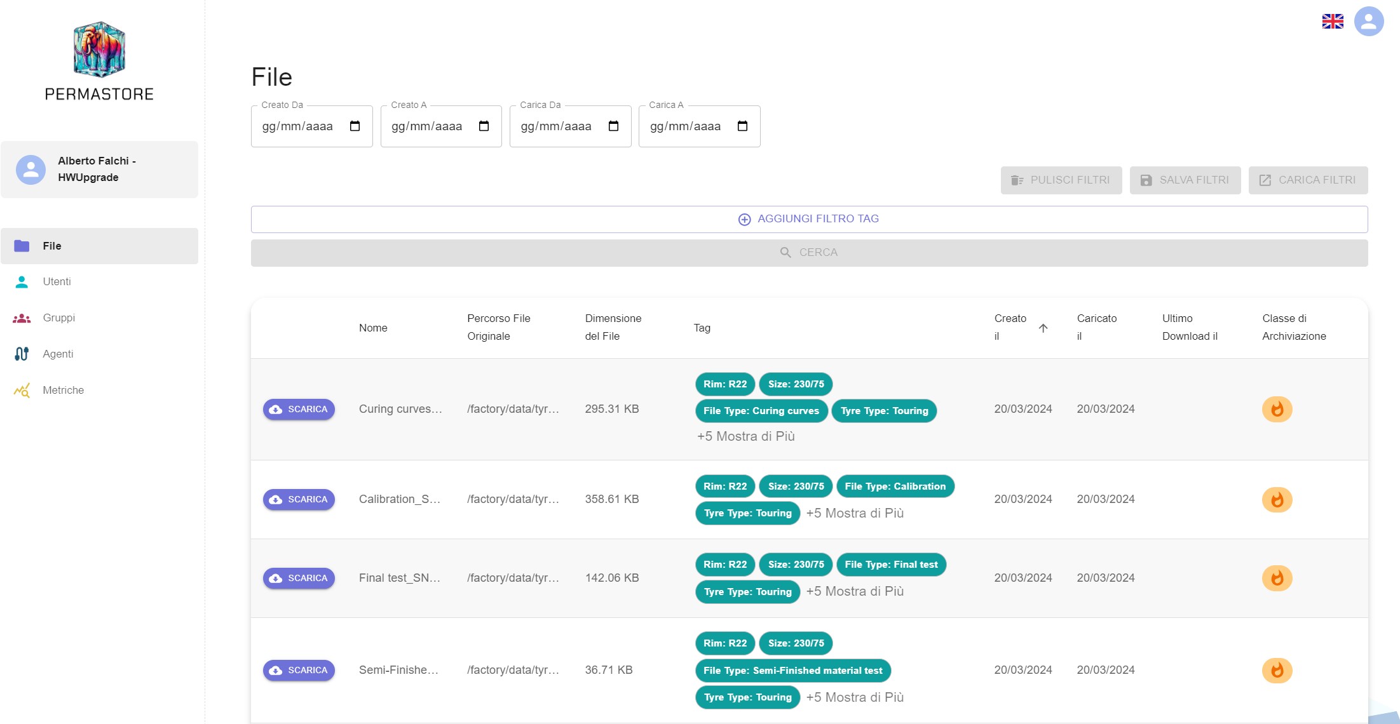Click file name Calibration_S…

coord(400,499)
